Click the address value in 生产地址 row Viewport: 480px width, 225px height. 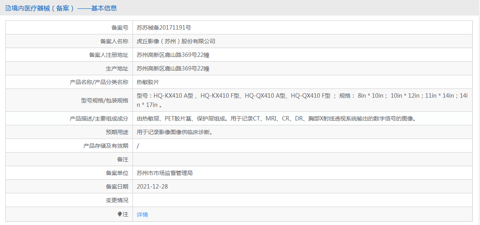(x=173, y=68)
